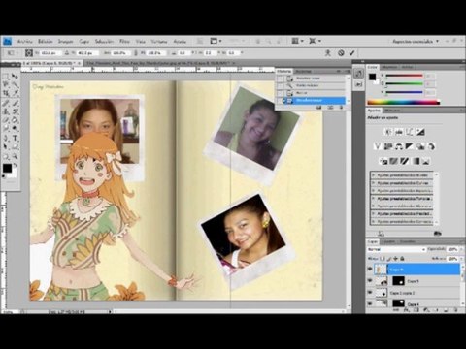The height and width of the screenshot is (349, 466).
Task: Toggle lock position
Action: point(395,259)
